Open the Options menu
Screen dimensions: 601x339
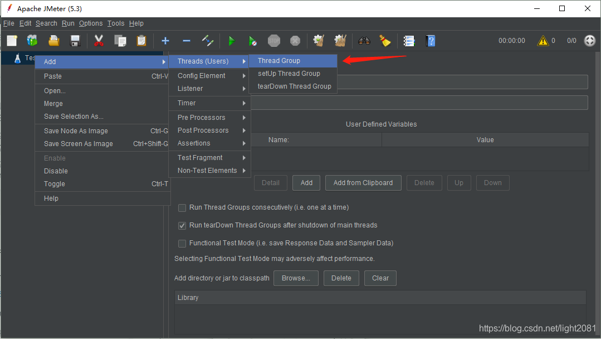point(91,23)
